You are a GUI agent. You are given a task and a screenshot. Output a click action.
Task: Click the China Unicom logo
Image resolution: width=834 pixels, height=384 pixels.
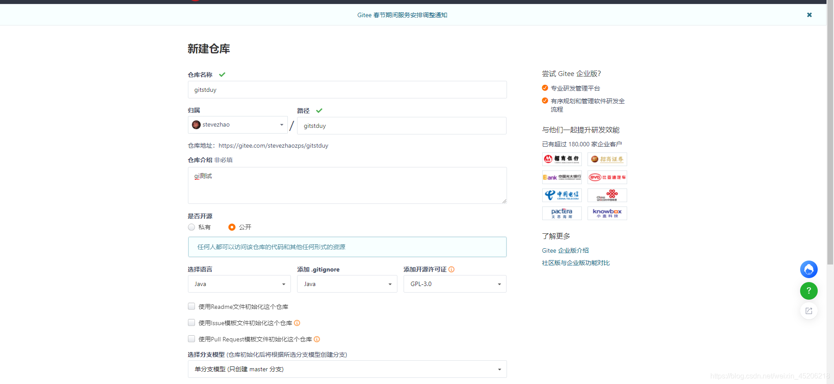pyautogui.click(x=607, y=195)
